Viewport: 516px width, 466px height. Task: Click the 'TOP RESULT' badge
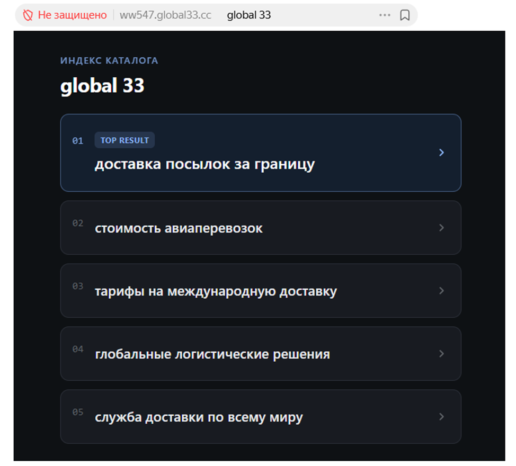(x=124, y=140)
